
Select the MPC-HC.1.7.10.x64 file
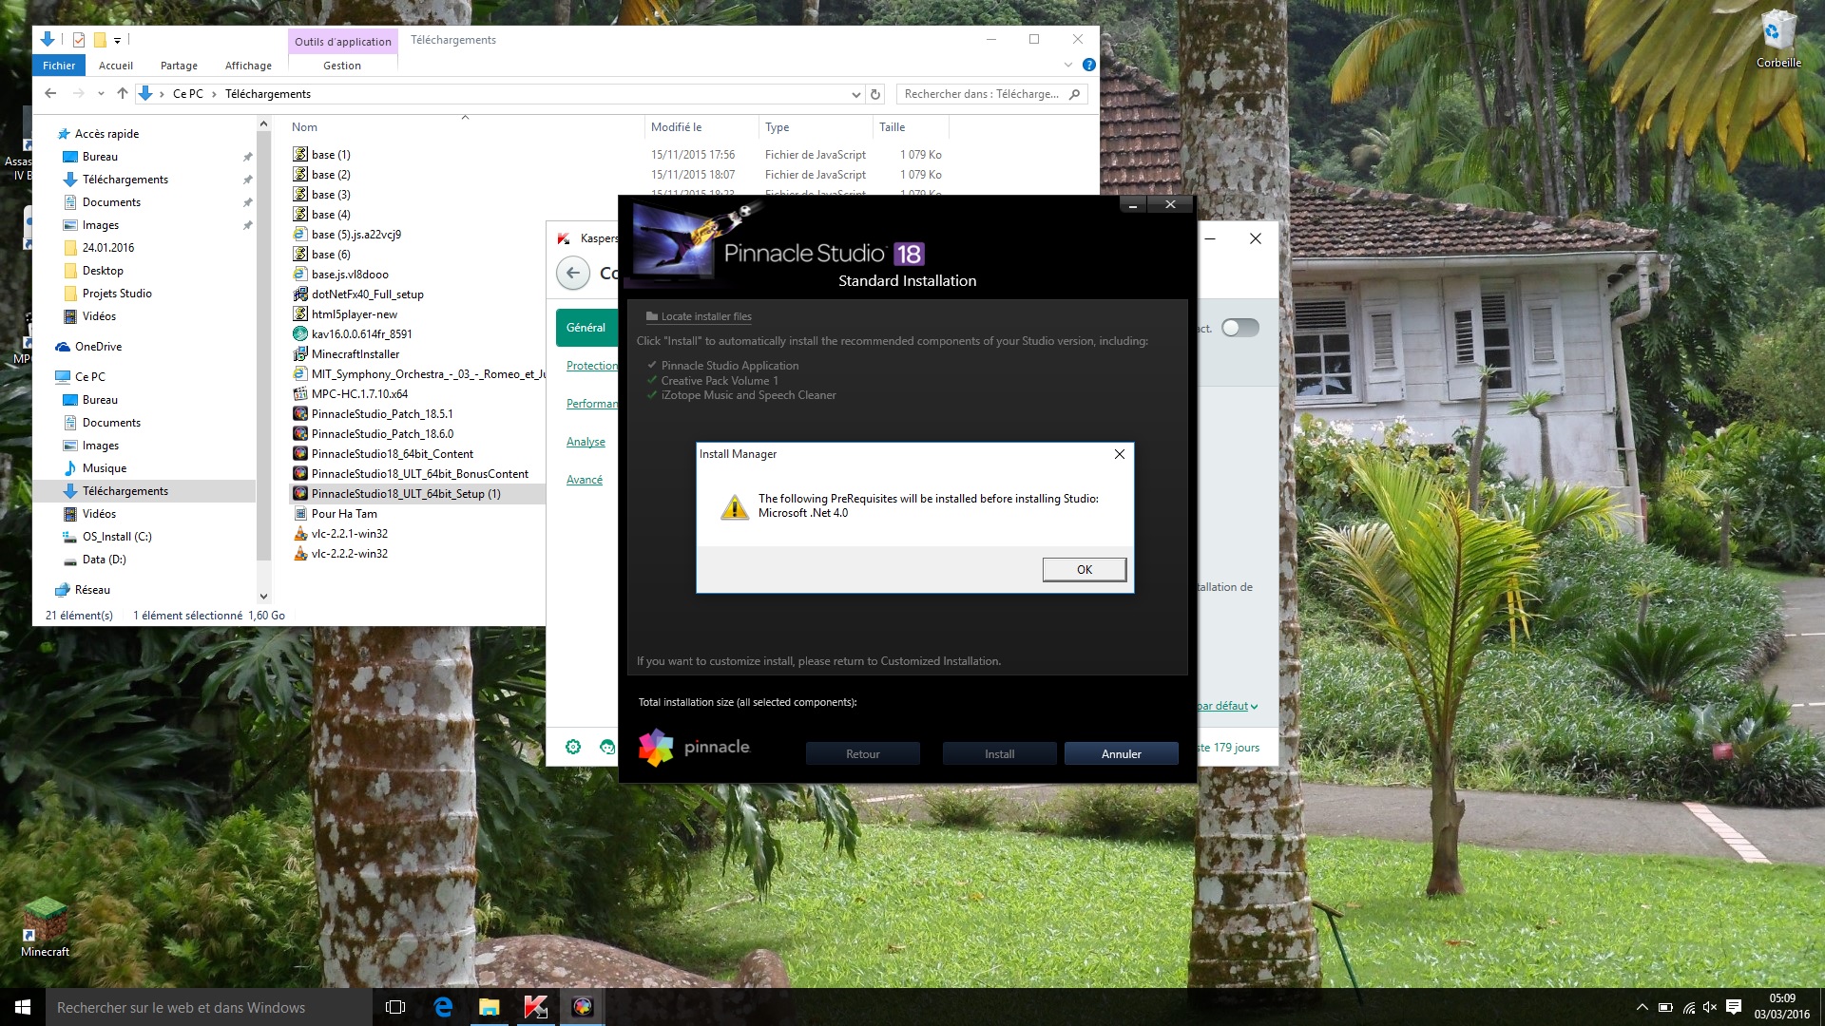(359, 394)
